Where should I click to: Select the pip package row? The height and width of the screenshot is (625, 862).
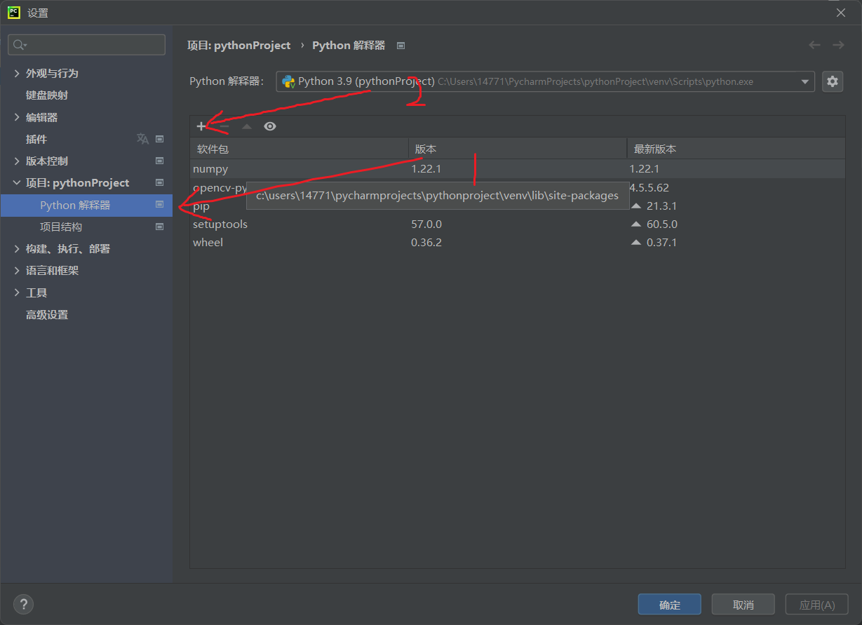(x=518, y=206)
